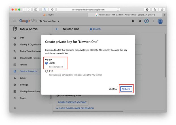The height and width of the screenshot is (125, 176).
Task: Click the horizontal scrollbar at page bottom
Action: click(x=88, y=111)
